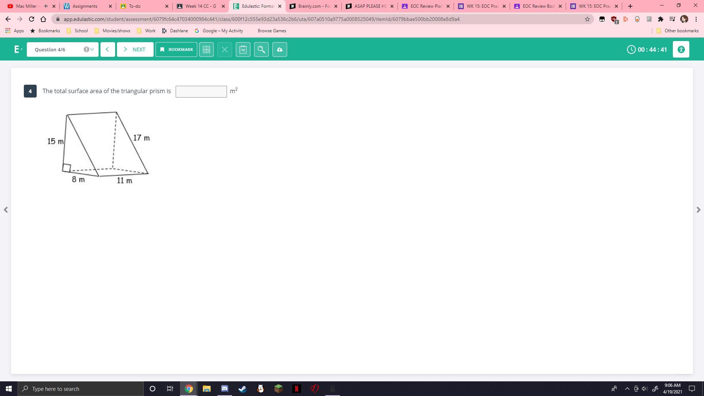Click the surface area answer box
704x396 pixels.
(201, 92)
